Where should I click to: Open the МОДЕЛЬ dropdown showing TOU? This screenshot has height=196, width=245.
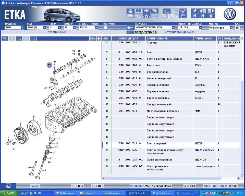(x=23, y=28)
